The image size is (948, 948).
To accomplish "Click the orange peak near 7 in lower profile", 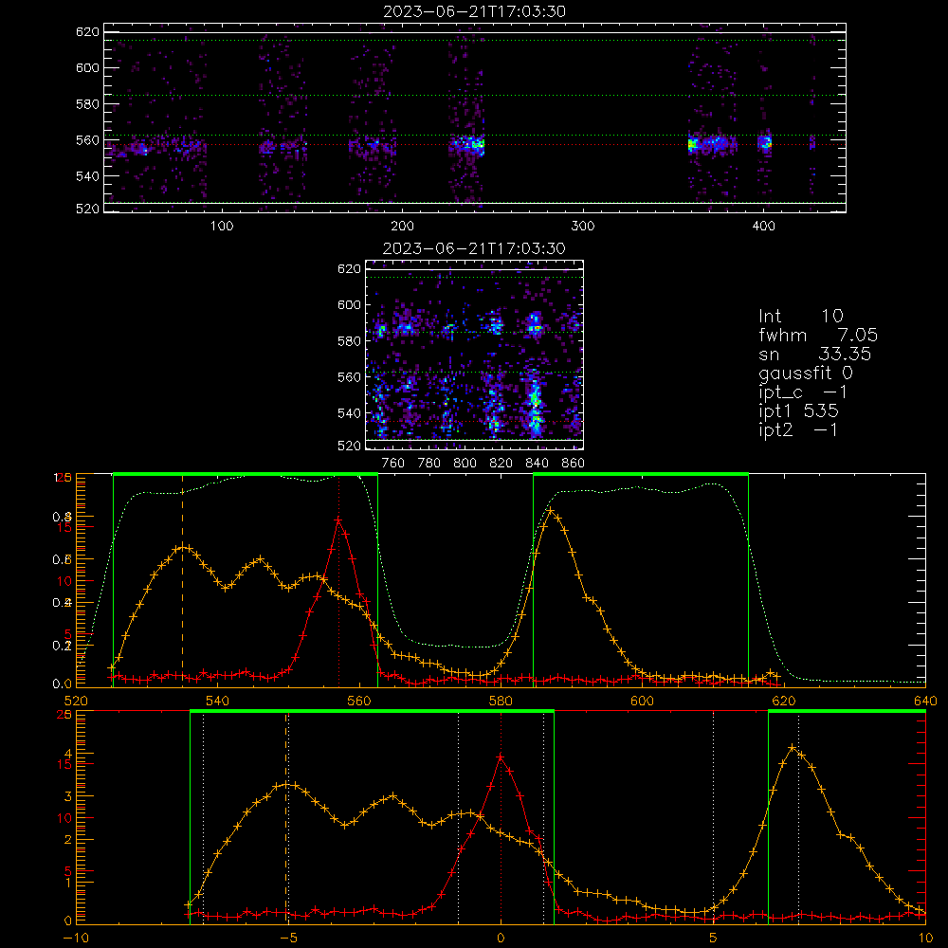I will [x=792, y=749].
